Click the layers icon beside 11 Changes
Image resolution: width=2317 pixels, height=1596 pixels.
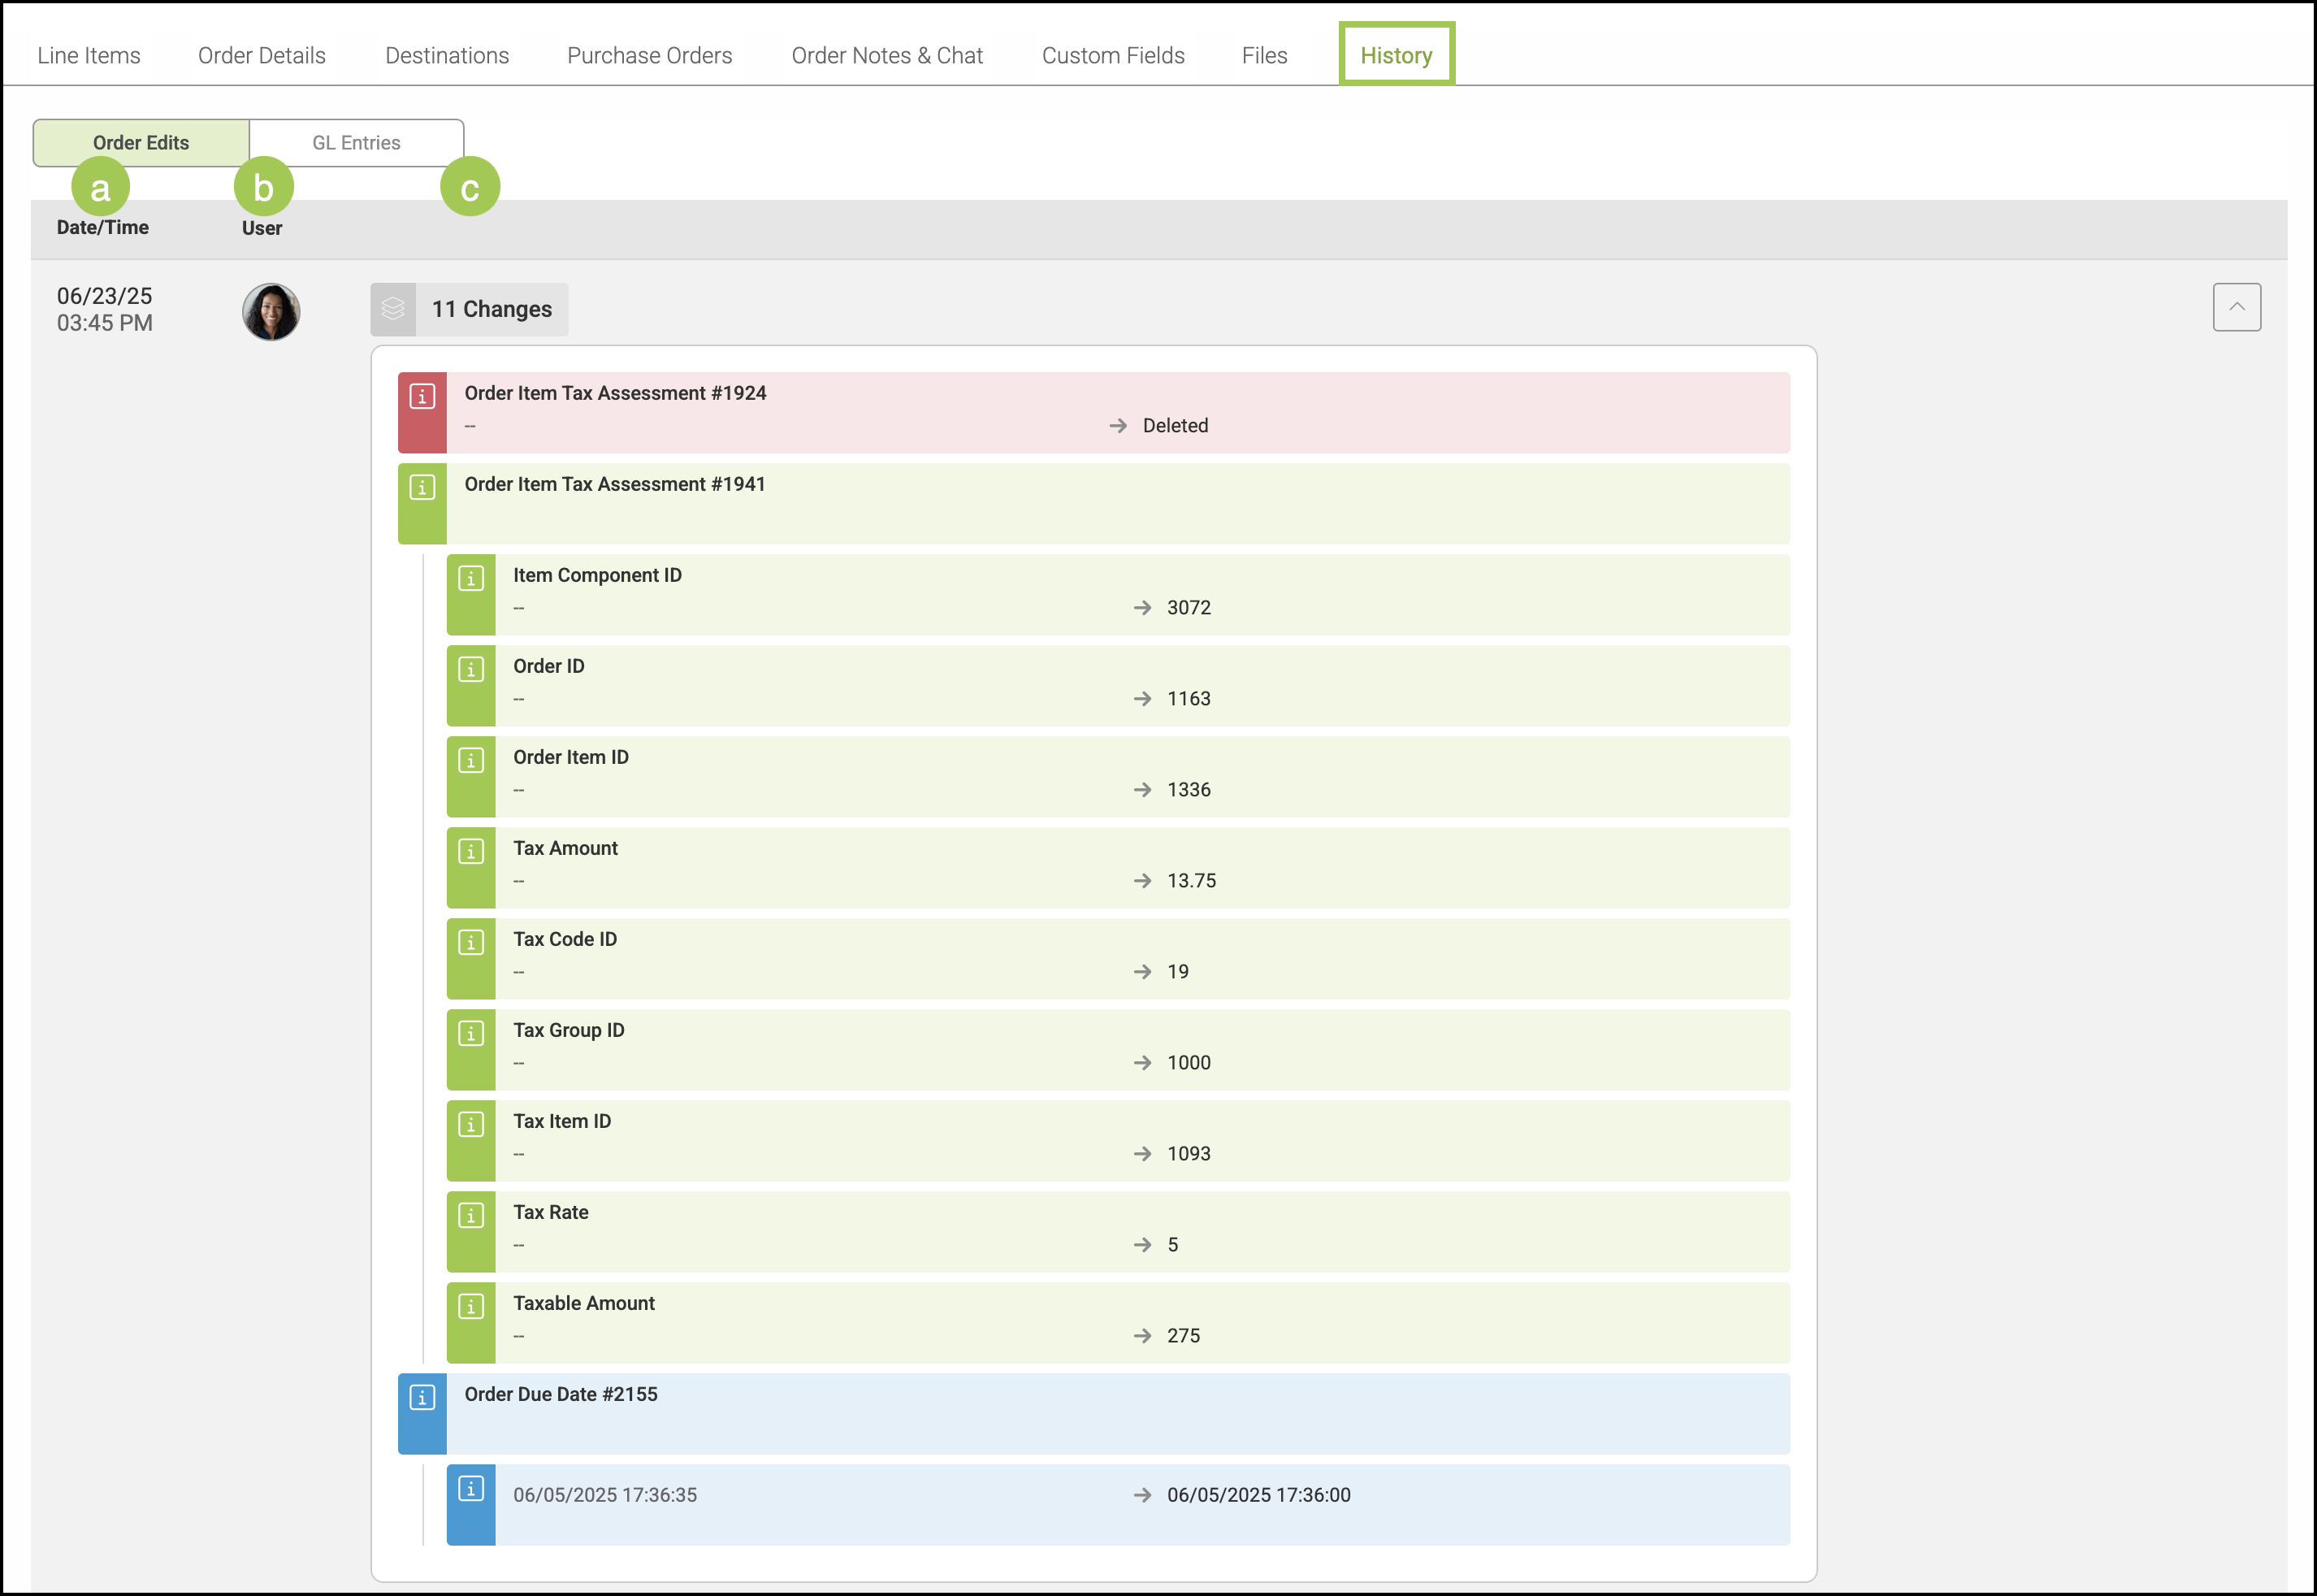point(393,309)
